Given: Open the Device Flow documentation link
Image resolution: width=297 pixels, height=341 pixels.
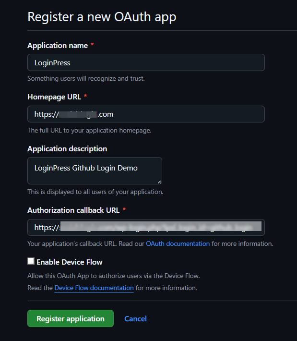Looking at the screenshot, I should [94, 288].
